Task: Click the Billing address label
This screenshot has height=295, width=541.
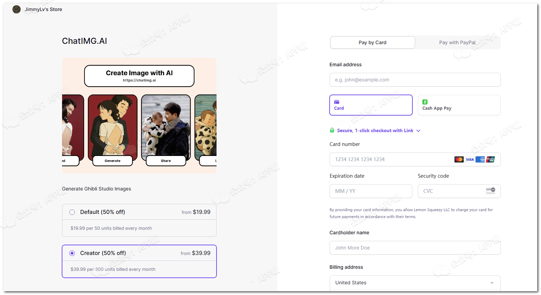Action: (346, 267)
